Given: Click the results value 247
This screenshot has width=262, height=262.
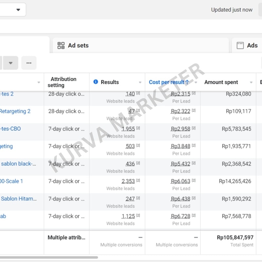Looking at the screenshot, I should [x=130, y=199].
